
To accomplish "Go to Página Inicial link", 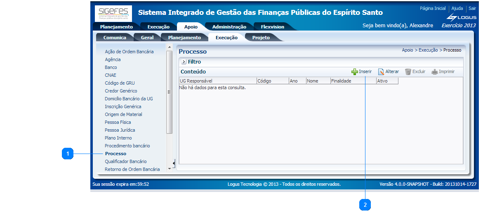I will coord(432,8).
